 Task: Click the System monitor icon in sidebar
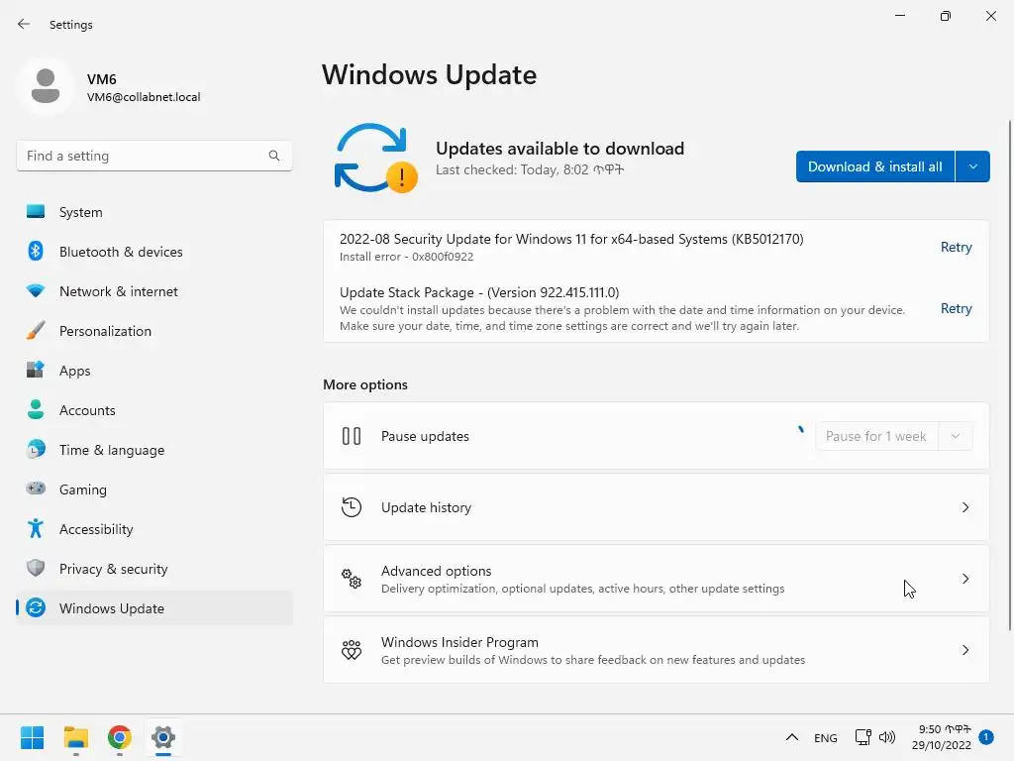point(36,212)
